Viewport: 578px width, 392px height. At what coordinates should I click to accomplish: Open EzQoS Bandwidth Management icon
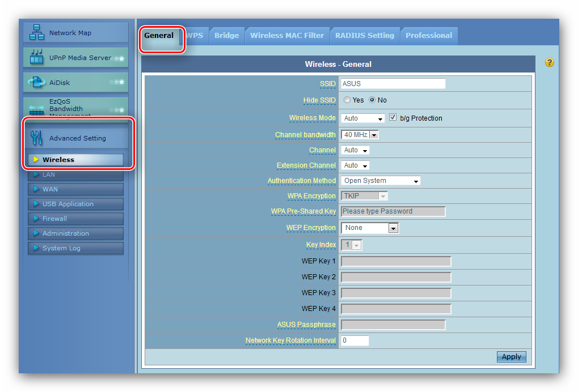click(x=37, y=108)
